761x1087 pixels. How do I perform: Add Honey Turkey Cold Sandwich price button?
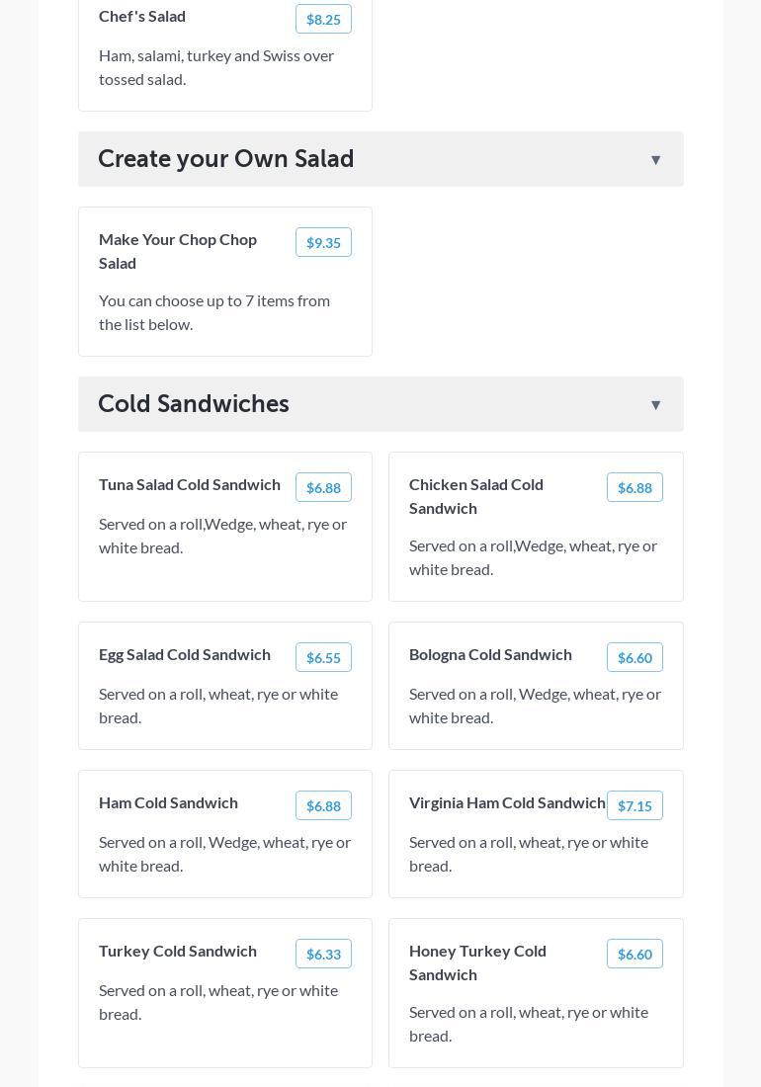point(634,955)
